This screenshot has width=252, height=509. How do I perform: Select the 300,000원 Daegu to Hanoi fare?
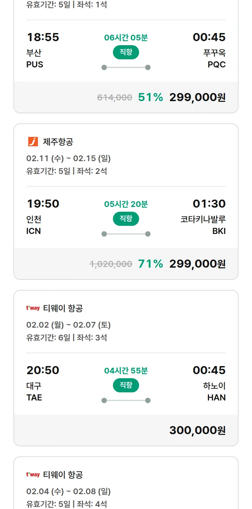[x=197, y=430]
